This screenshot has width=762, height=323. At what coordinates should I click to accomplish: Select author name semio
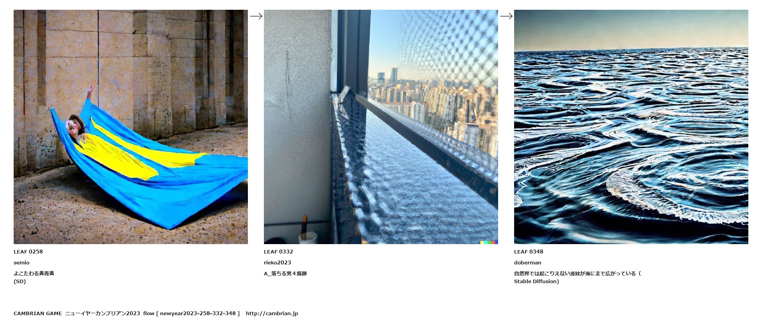pos(21,262)
